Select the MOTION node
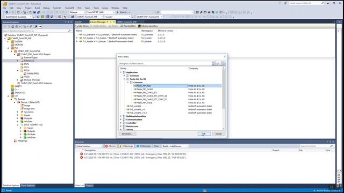Image resolution: width=344 pixels, height=193 pixels. click(x=19, y=44)
